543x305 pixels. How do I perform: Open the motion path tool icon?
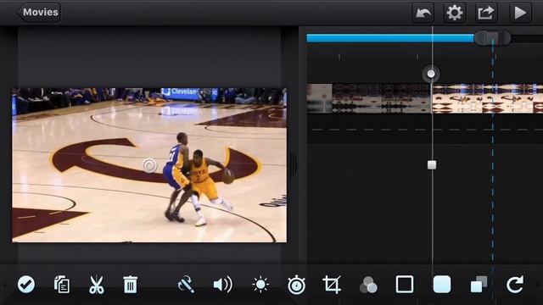tap(186, 285)
